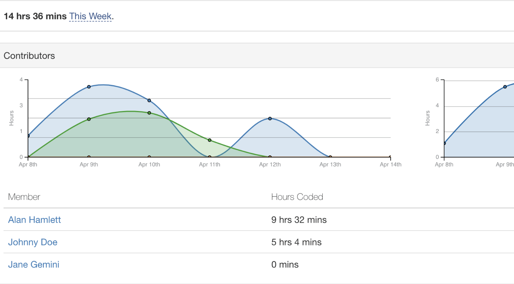Select the 14 hrs 36 mins total text
The height and width of the screenshot is (284, 514).
click(x=35, y=16)
